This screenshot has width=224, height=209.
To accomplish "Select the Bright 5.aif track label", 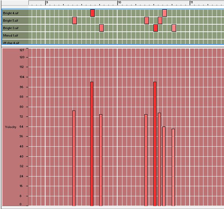I will click(x=10, y=21).
